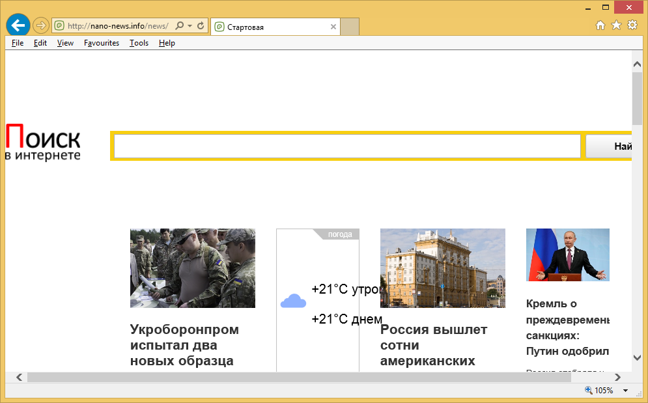Open the Favourites menu
648x403 pixels.
click(101, 43)
